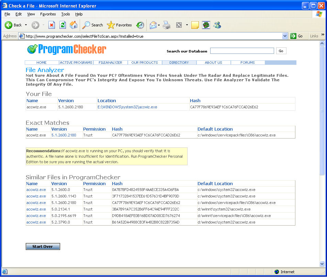Open the View menu

[31, 14]
